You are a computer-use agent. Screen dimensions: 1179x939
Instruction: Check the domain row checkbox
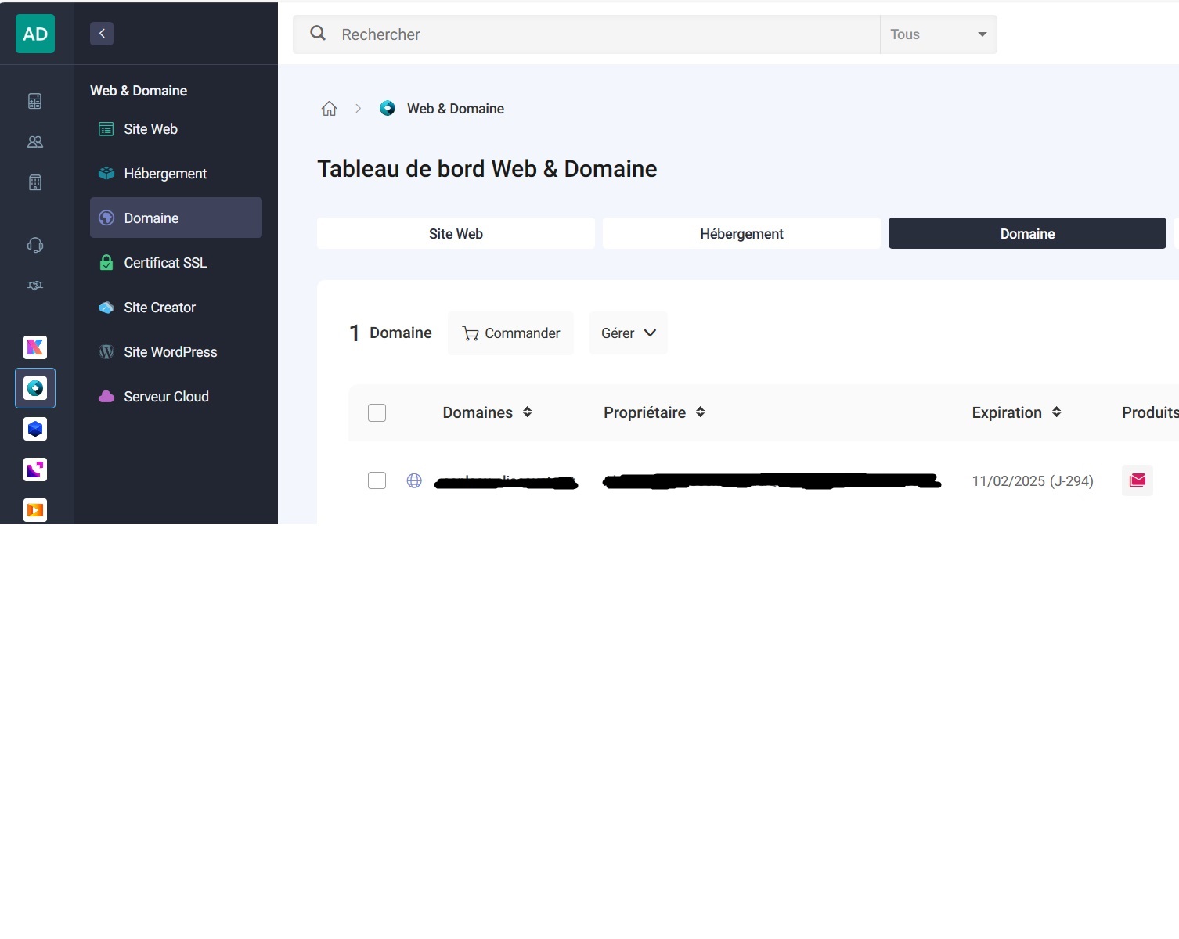[x=377, y=480]
